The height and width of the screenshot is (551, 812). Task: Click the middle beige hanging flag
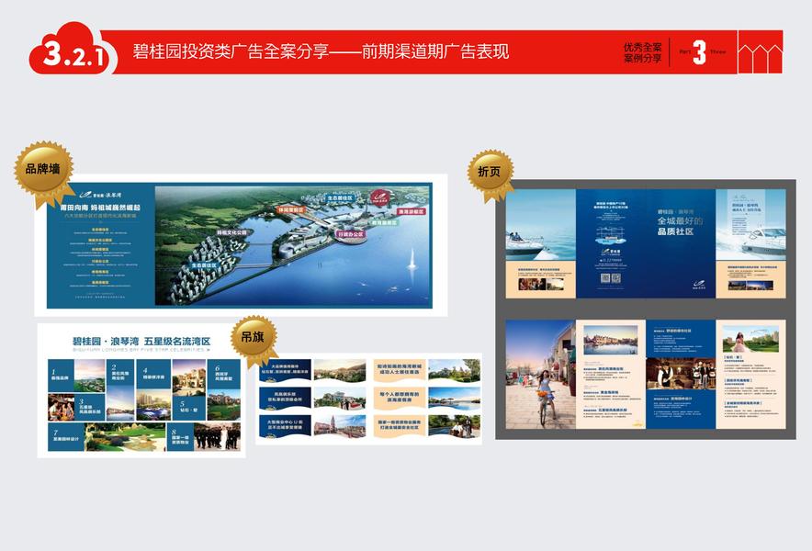(400, 398)
